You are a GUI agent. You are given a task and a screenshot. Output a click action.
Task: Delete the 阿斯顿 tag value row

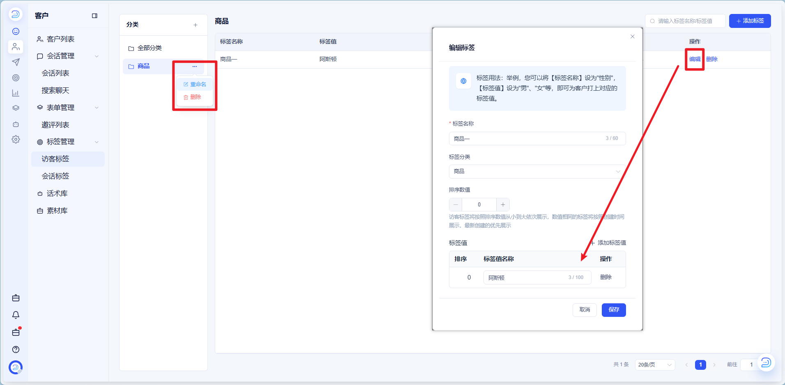pos(605,277)
